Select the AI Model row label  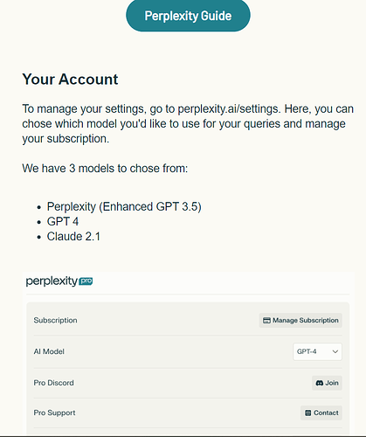(49, 351)
